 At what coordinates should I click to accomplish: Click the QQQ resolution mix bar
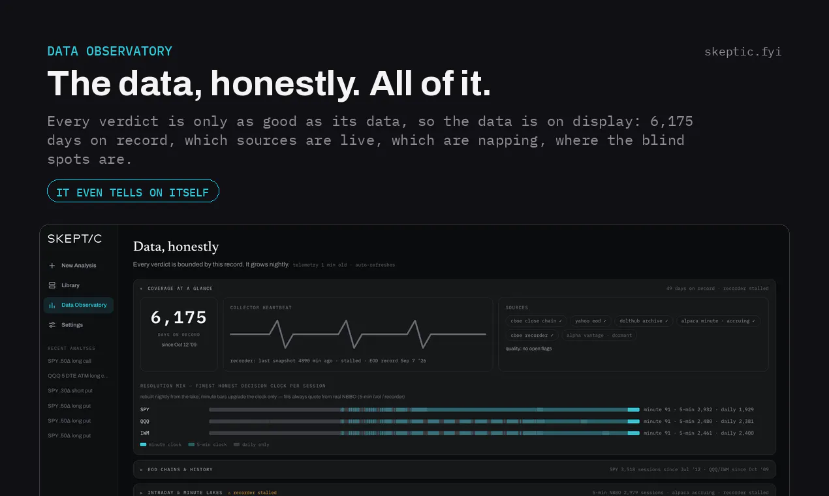(x=424, y=422)
